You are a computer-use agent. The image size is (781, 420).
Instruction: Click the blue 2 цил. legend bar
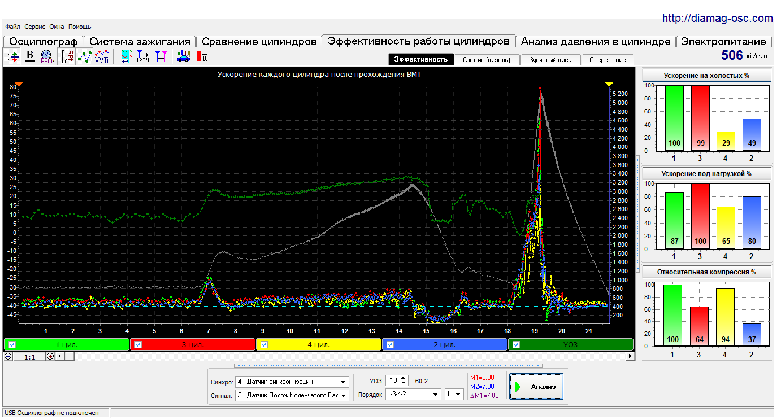click(x=445, y=344)
